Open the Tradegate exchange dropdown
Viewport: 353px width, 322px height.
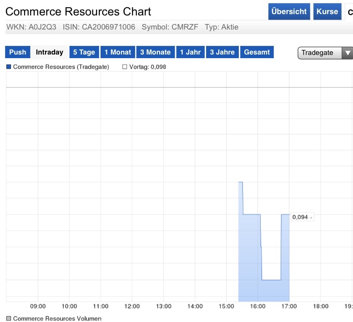click(x=325, y=53)
